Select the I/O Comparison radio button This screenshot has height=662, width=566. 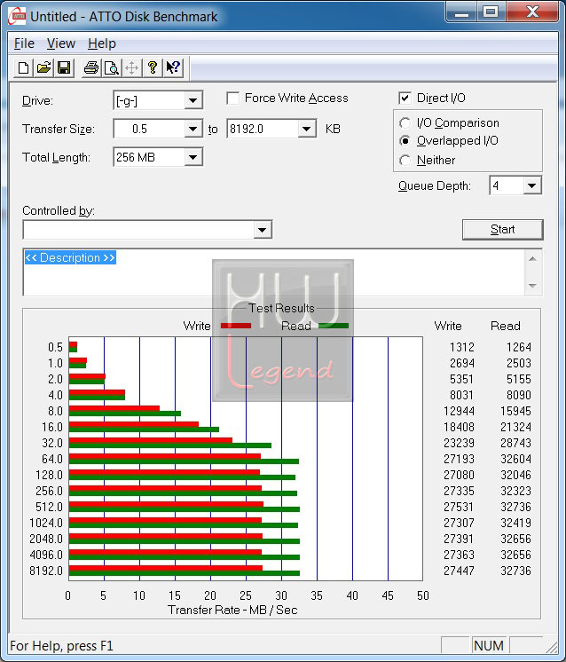[405, 122]
